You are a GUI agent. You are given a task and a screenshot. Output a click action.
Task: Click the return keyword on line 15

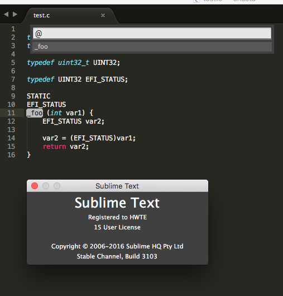point(54,147)
